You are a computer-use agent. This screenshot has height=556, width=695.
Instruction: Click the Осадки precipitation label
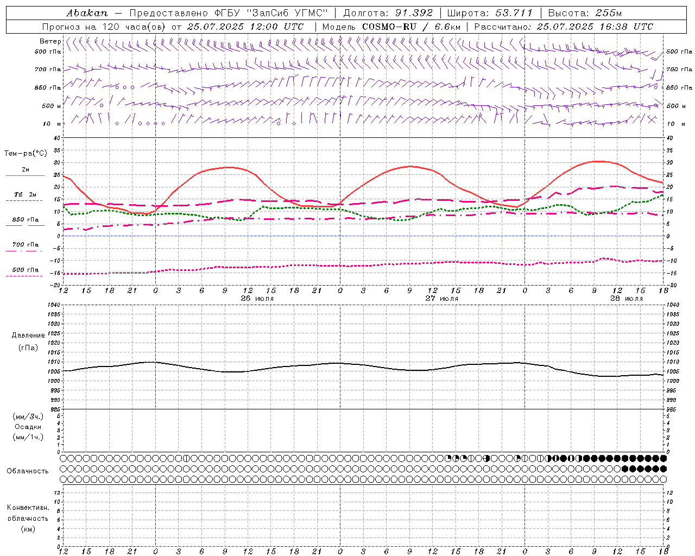pyautogui.click(x=28, y=427)
